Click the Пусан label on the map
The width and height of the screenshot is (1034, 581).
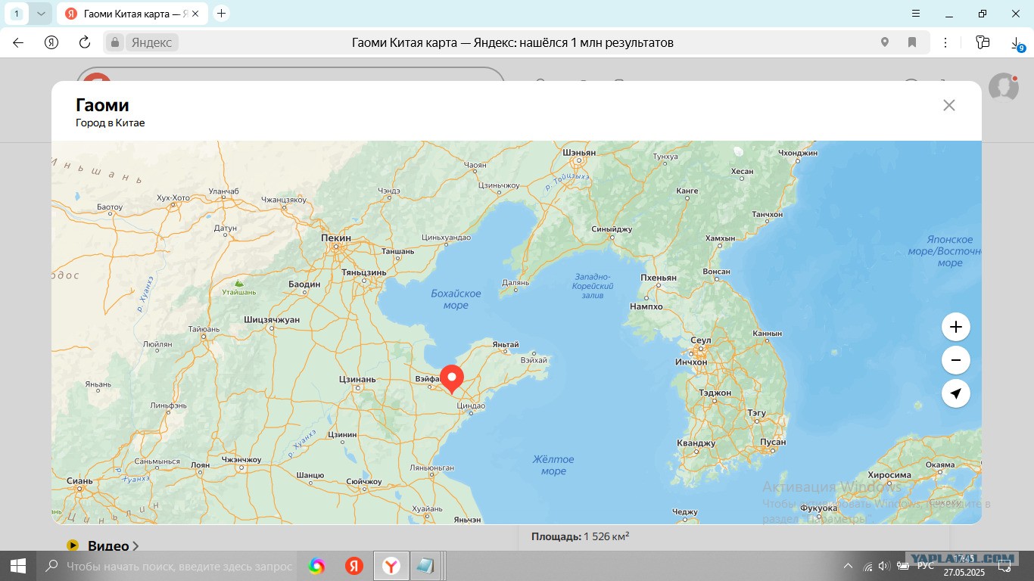coord(773,443)
